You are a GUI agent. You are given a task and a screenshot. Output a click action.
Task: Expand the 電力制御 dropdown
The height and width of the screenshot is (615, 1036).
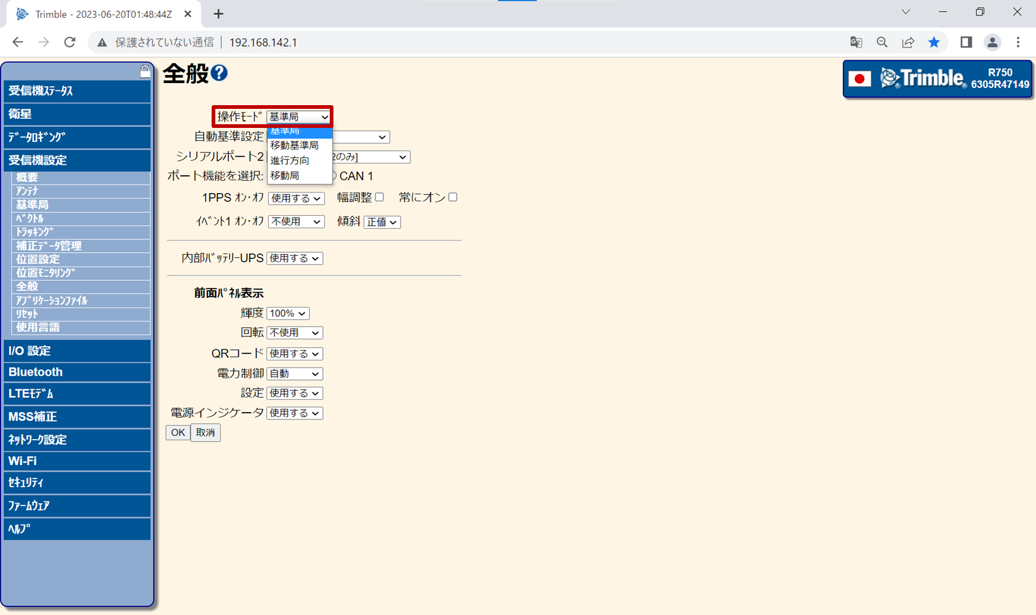294,374
